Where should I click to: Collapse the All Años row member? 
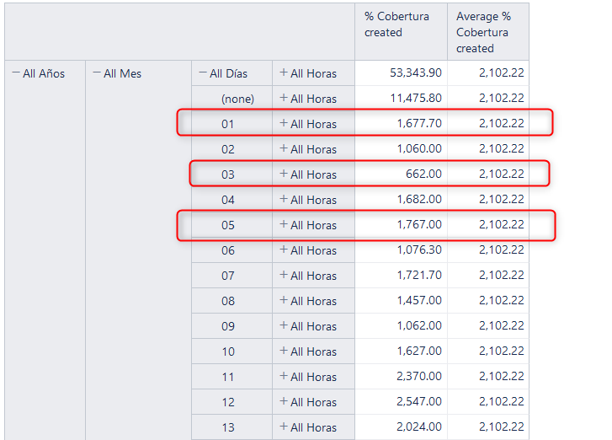(16, 72)
